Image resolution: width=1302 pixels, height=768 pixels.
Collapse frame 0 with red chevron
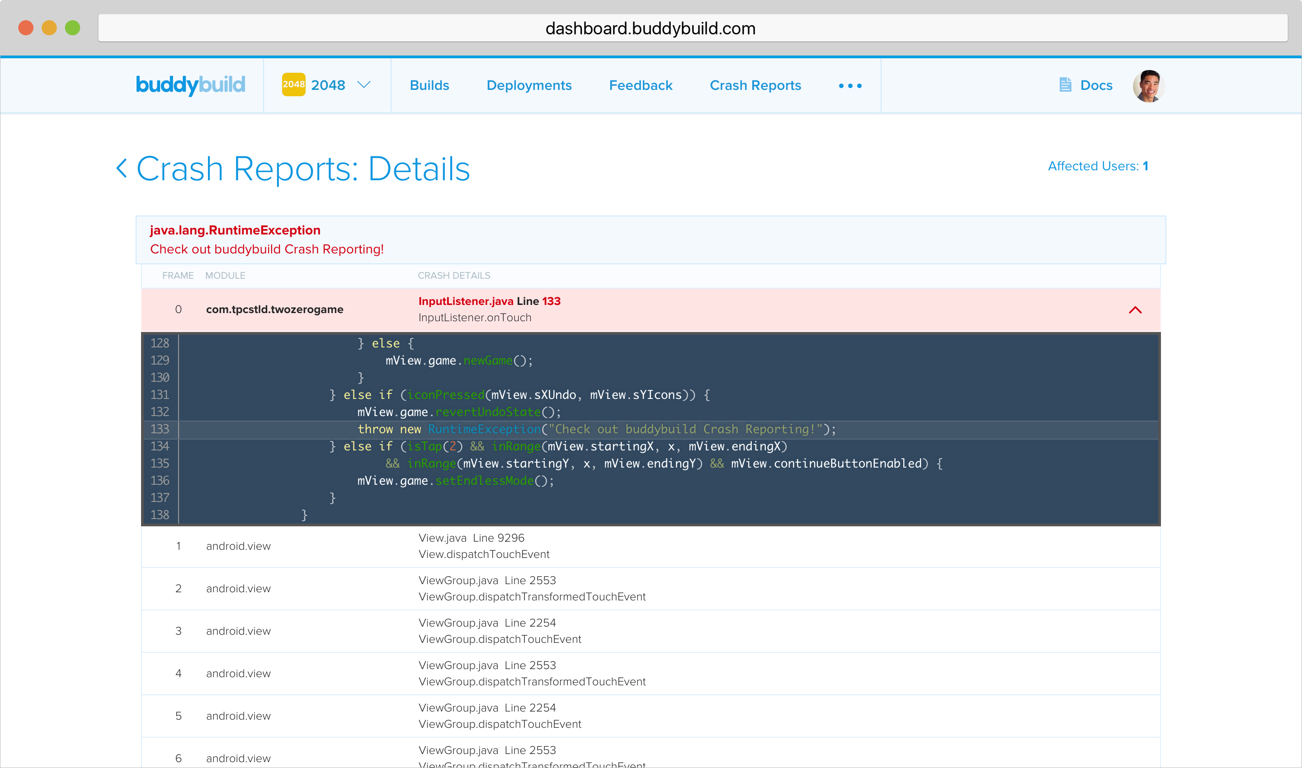(1135, 310)
